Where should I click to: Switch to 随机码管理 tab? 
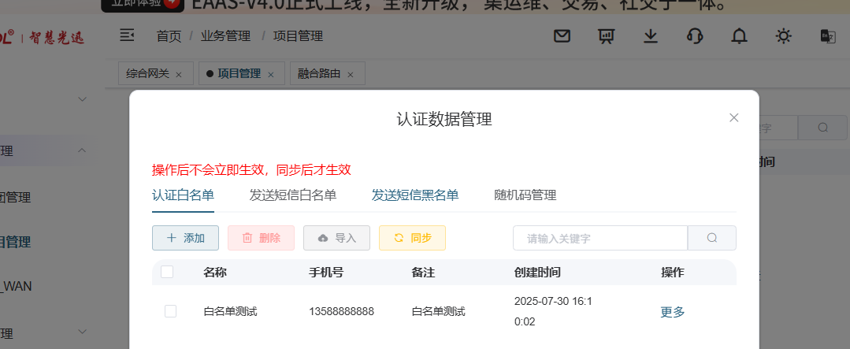pyautogui.click(x=525, y=195)
